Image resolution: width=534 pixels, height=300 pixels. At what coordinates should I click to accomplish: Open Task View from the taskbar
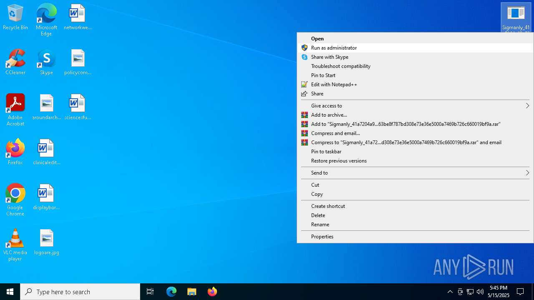[150, 292]
